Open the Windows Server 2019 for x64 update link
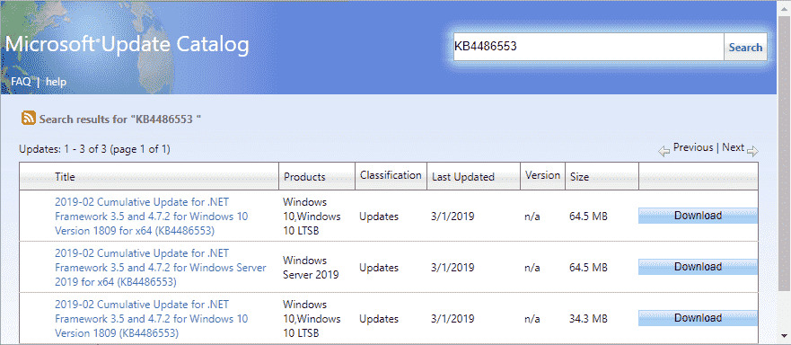 click(161, 268)
